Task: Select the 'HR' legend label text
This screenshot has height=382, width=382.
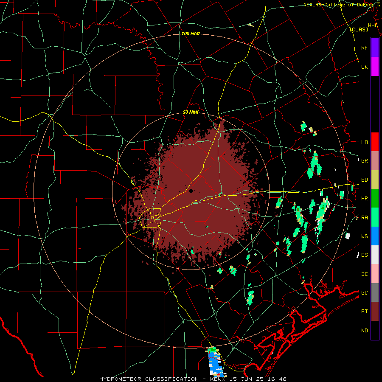Action: click(364, 199)
